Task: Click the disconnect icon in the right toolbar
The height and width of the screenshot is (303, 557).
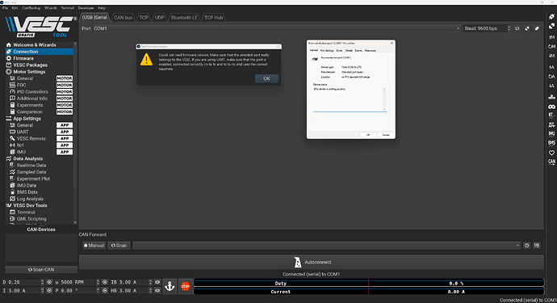Action: pyautogui.click(x=551, y=27)
